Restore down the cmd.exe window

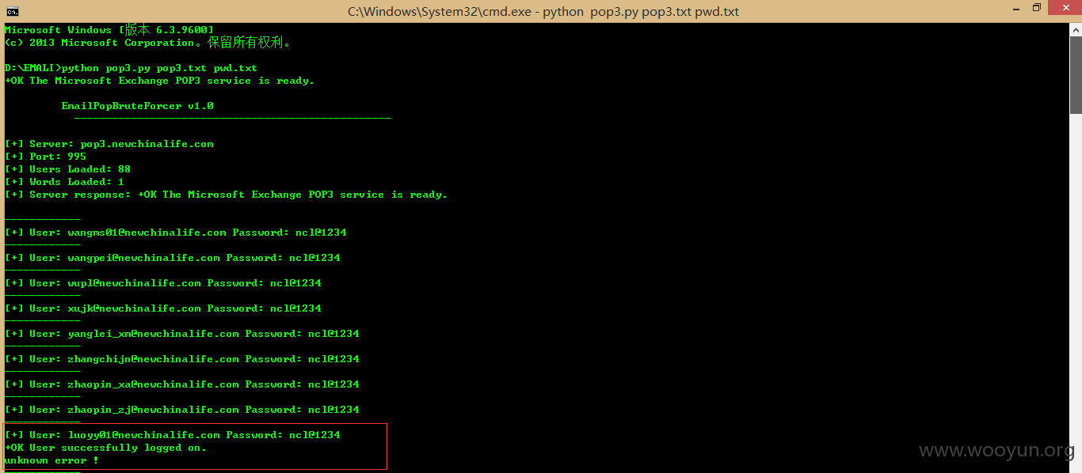click(1036, 8)
